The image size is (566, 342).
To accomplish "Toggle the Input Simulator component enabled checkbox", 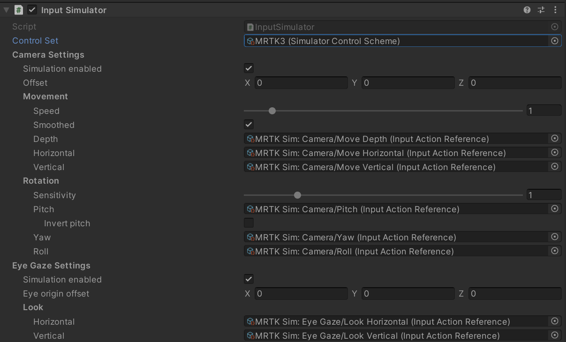I will [32, 10].
